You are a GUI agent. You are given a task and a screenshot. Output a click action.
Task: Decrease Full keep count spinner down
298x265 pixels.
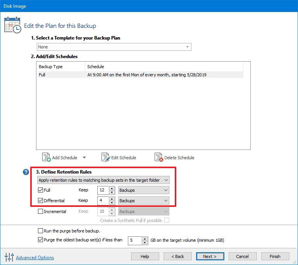click(112, 192)
